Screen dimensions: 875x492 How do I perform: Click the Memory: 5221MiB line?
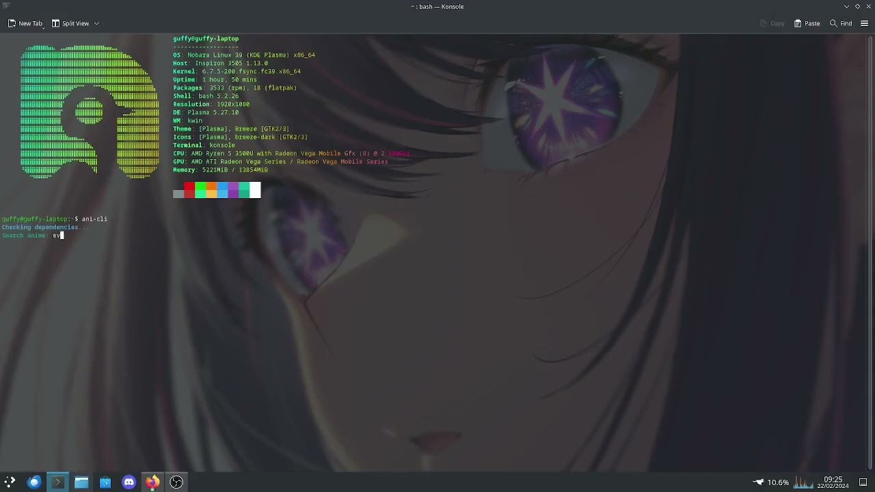(x=220, y=170)
